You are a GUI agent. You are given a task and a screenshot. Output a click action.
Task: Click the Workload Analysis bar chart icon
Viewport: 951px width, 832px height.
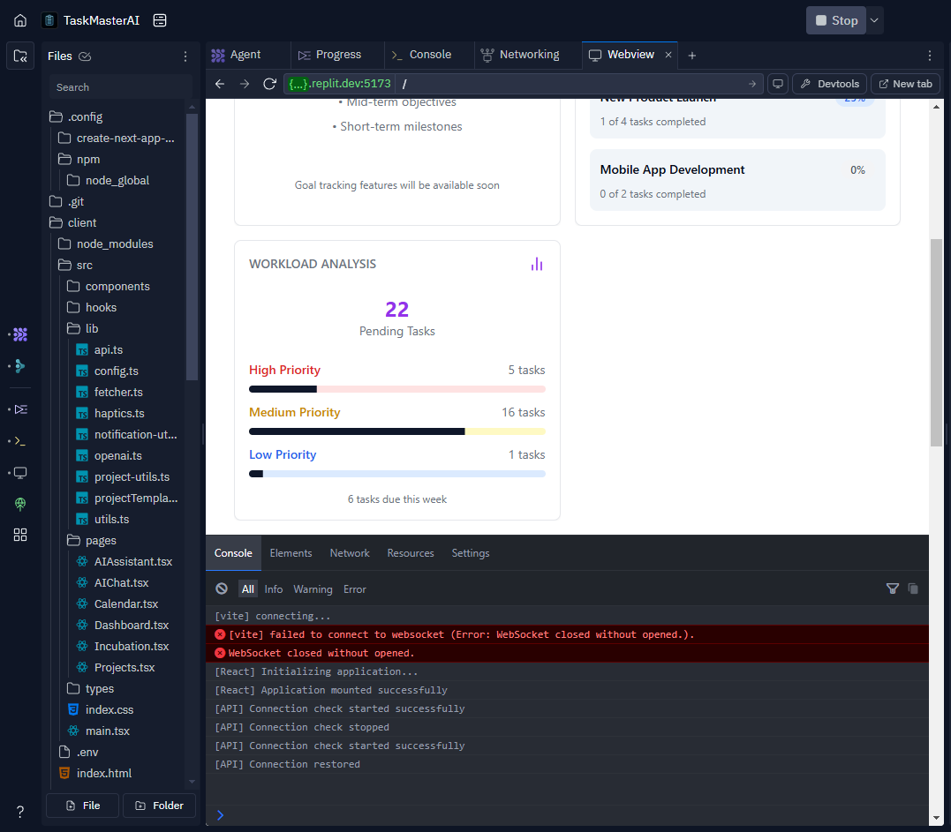(537, 264)
